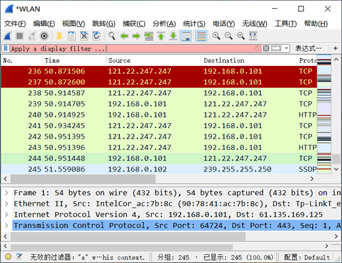The height and width of the screenshot is (263, 342).
Task: Open the 分析(A) menu
Action: click(x=164, y=24)
